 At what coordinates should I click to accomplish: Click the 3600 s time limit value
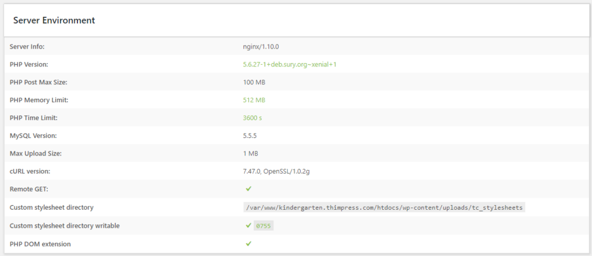pyautogui.click(x=254, y=118)
